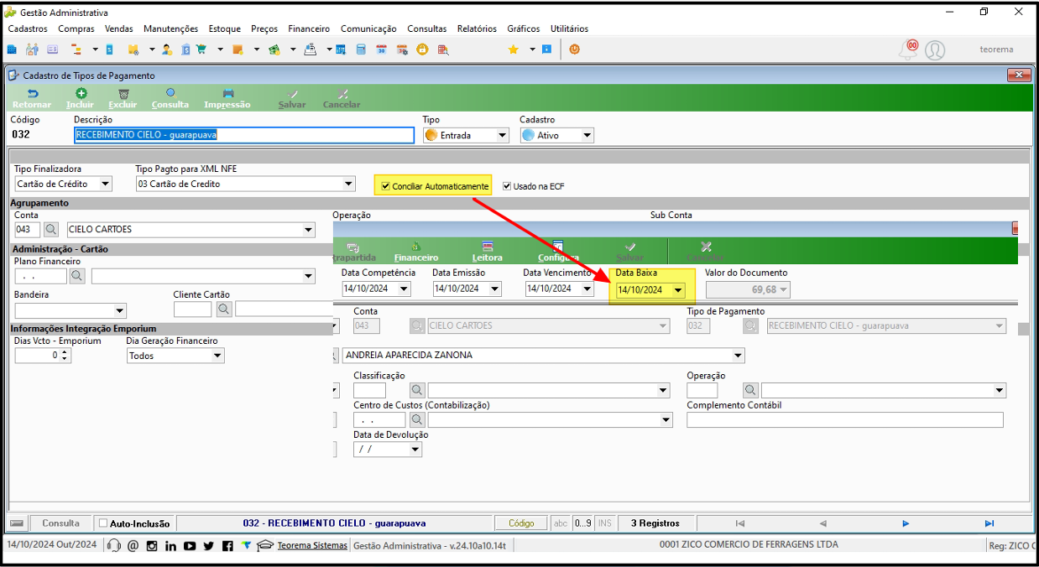The width and height of the screenshot is (1039, 567).
Task: Click the Impressão printer icon
Action: 227,94
